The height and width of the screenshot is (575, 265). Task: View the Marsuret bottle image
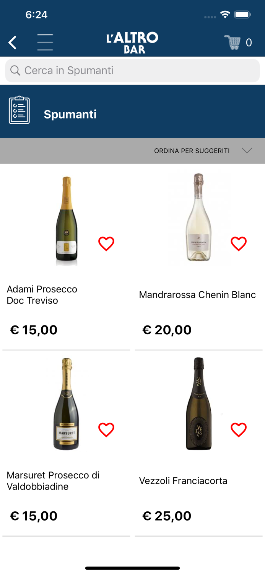tap(67, 404)
